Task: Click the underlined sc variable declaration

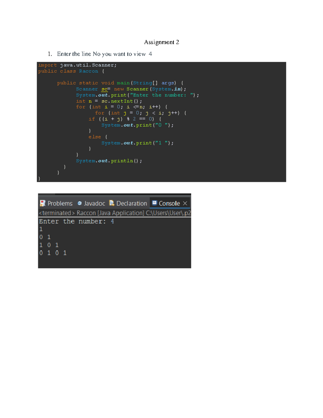Action: 104,89
